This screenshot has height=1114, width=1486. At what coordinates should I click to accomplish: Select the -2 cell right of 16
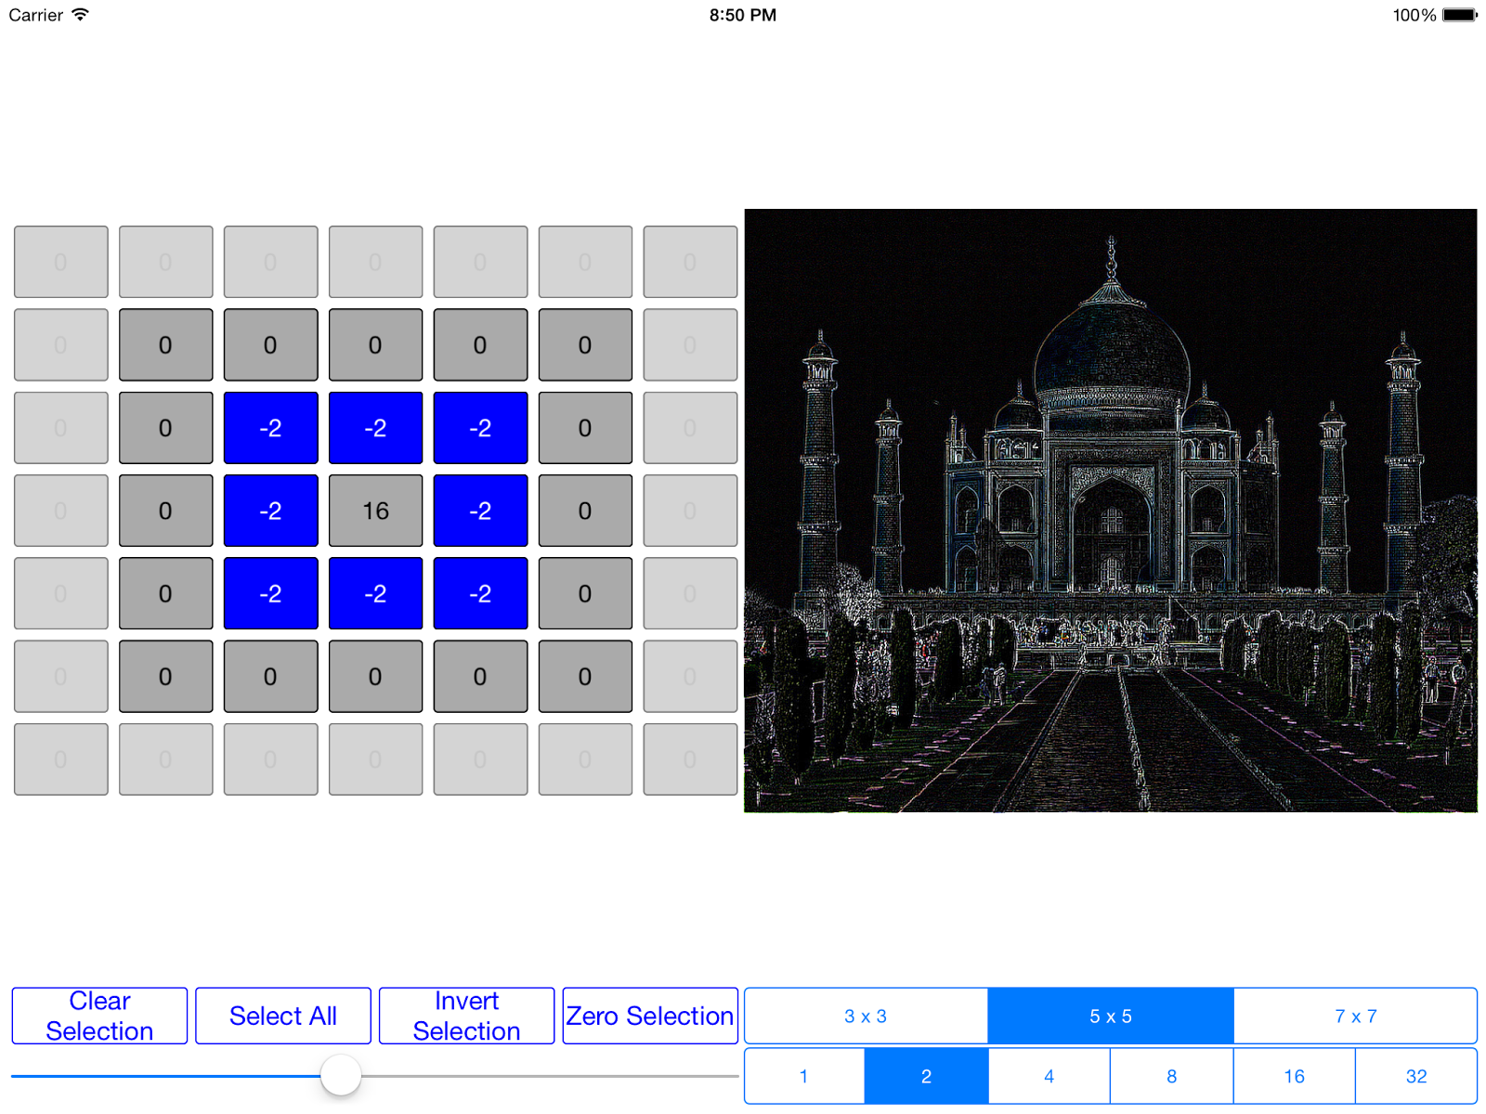click(x=480, y=510)
